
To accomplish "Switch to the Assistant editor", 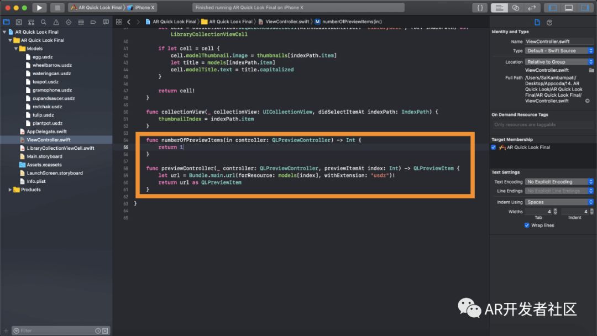I will [x=515, y=8].
